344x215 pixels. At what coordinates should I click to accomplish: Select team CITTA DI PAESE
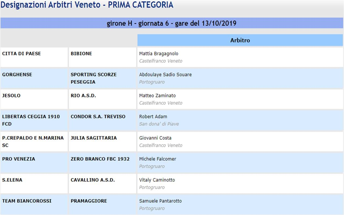click(x=21, y=54)
